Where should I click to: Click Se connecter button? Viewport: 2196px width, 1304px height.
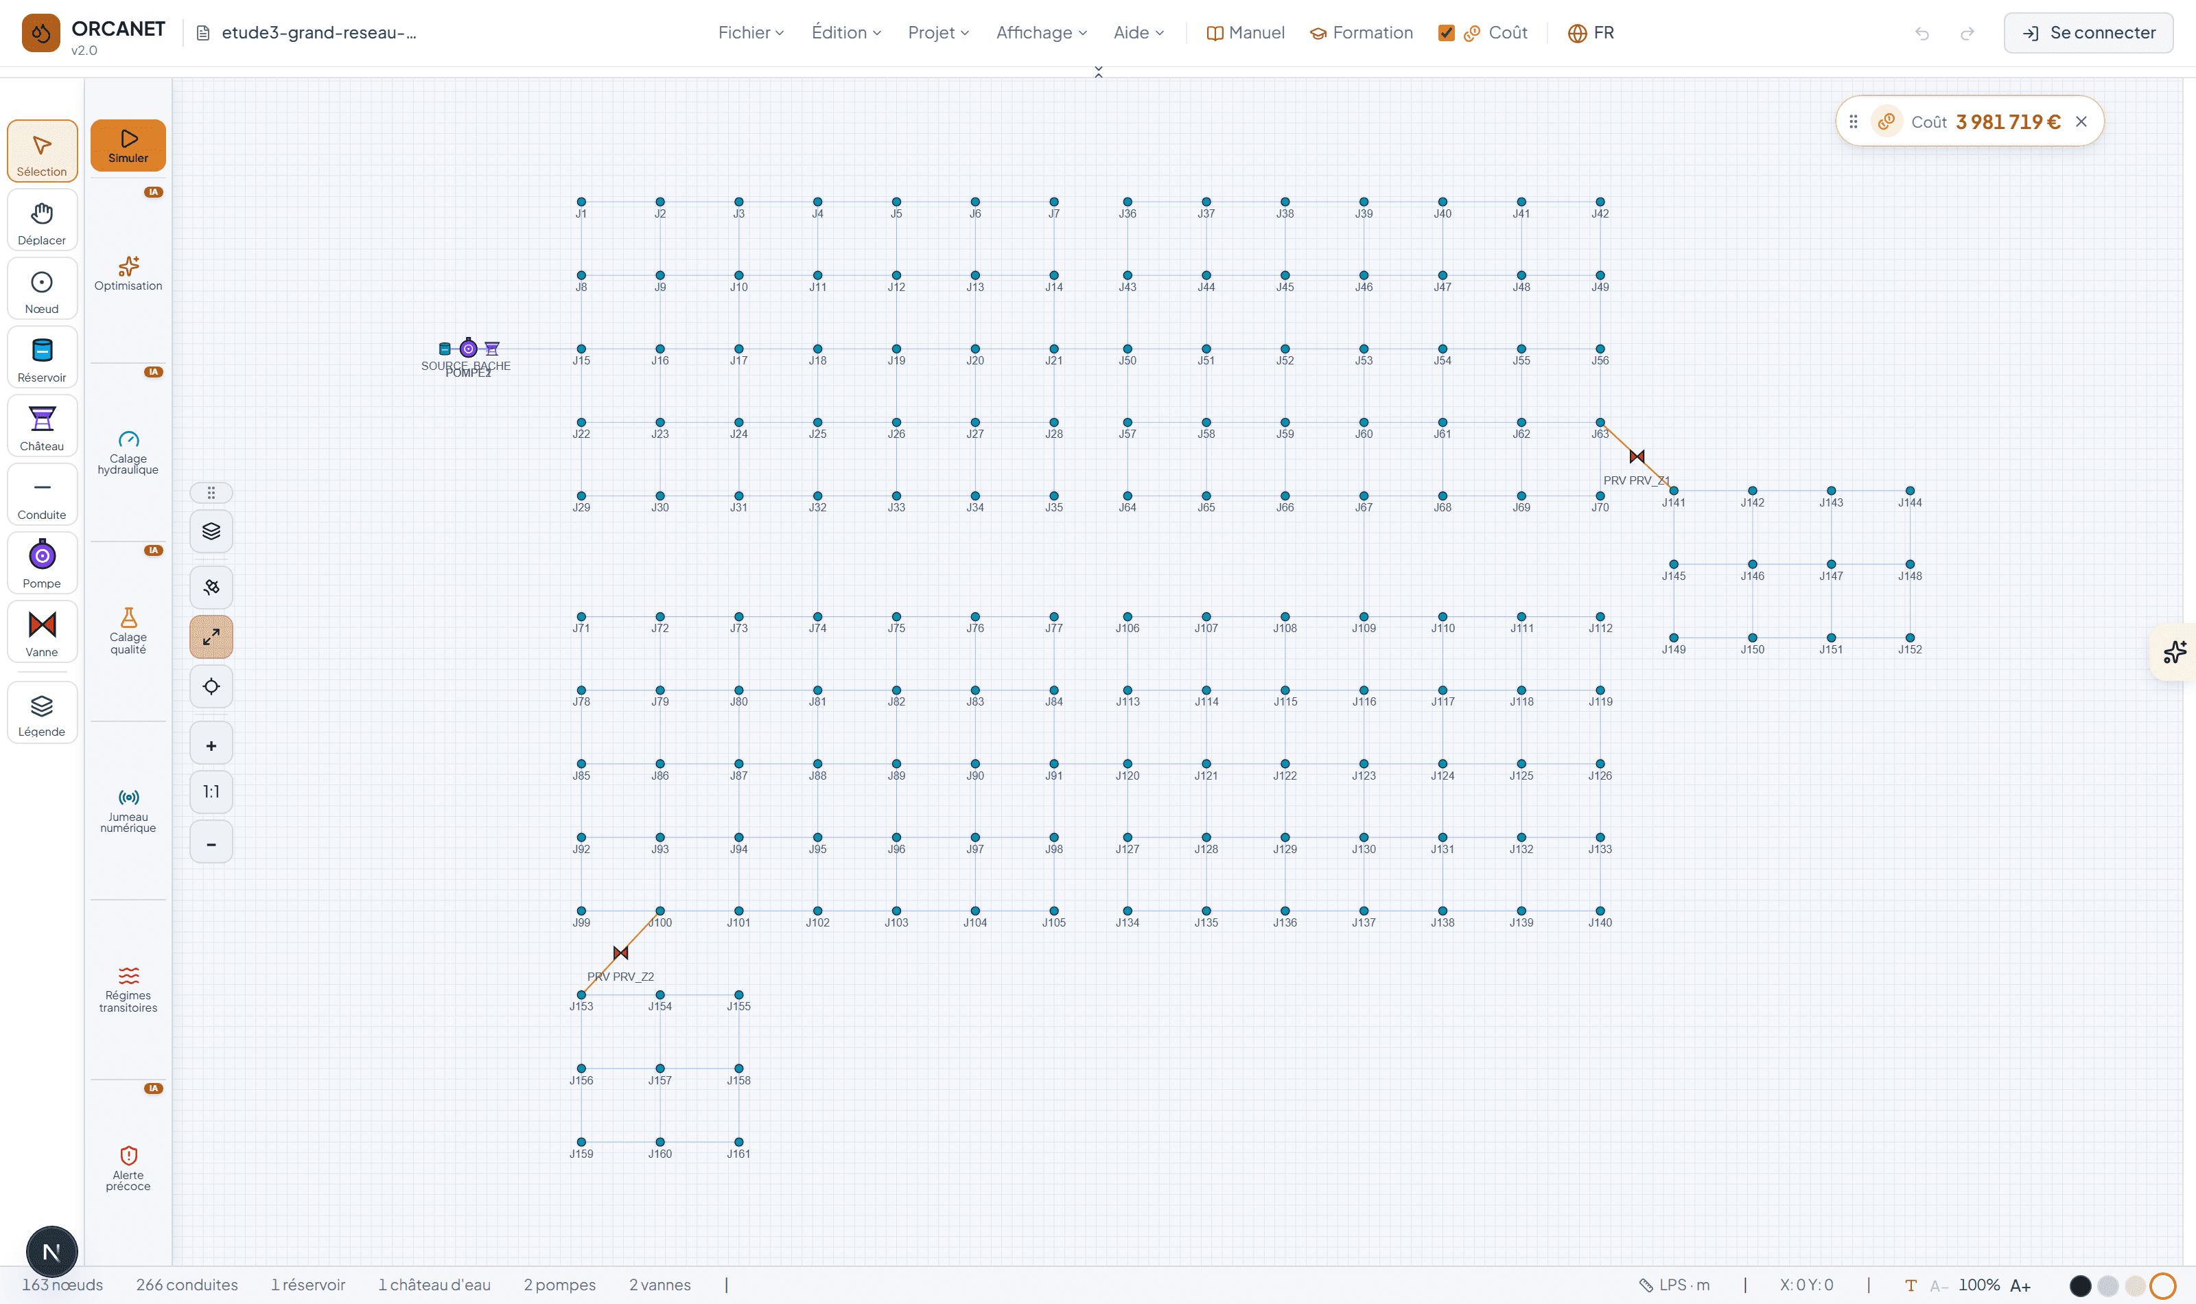[2088, 32]
